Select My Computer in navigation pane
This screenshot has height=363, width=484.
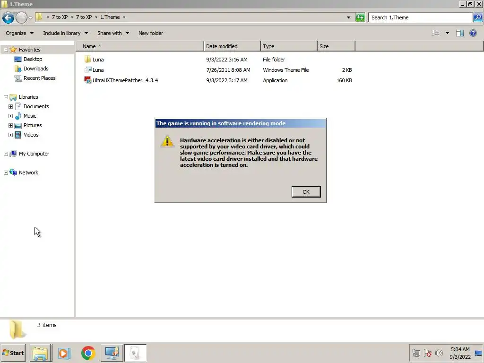coord(30,154)
